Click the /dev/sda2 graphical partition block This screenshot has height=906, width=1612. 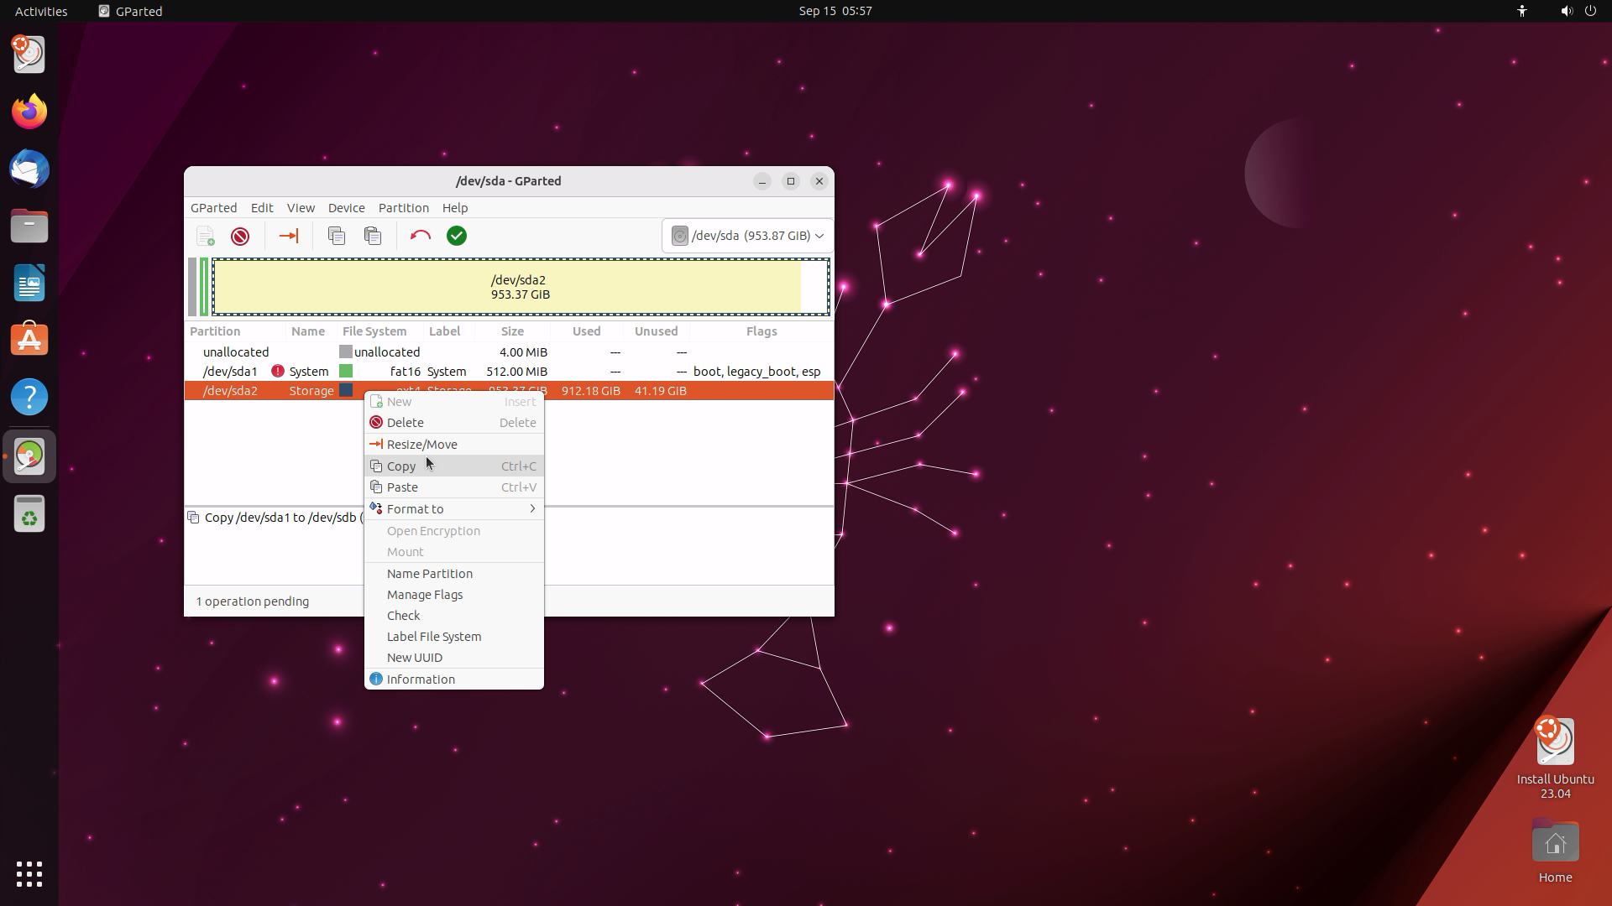[521, 287]
